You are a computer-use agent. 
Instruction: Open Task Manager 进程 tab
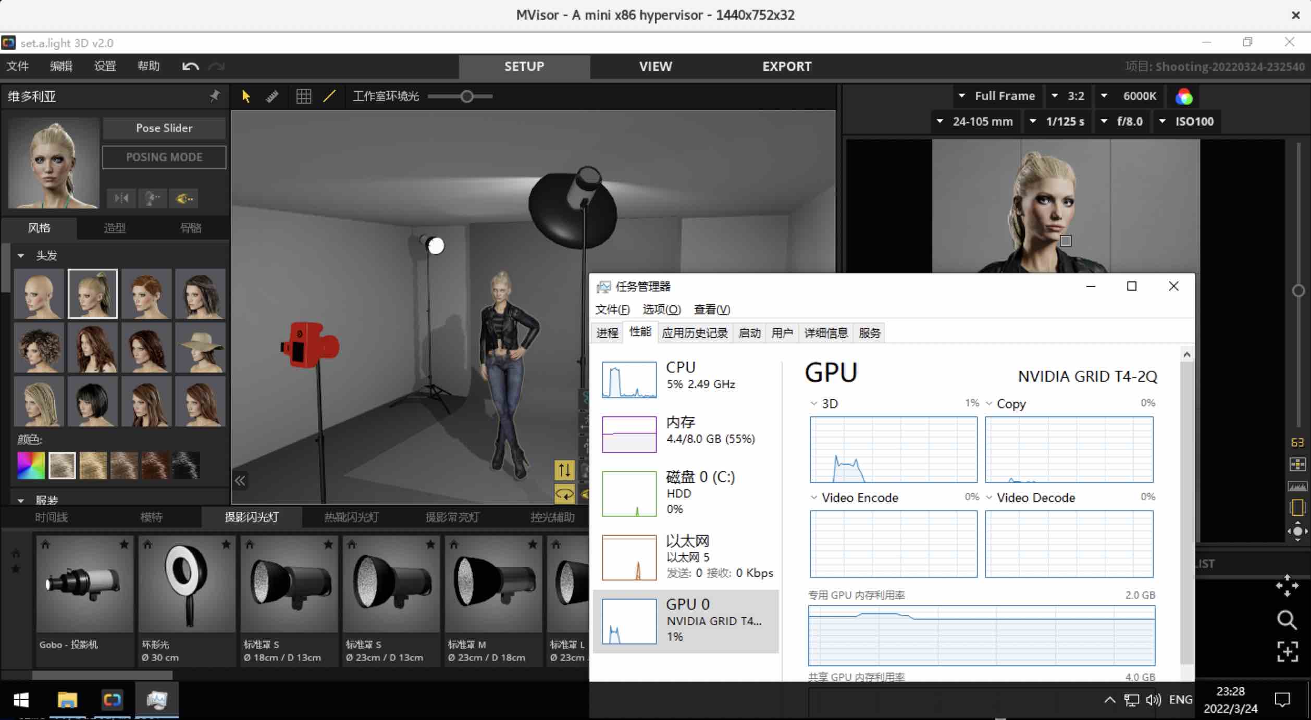click(x=607, y=333)
